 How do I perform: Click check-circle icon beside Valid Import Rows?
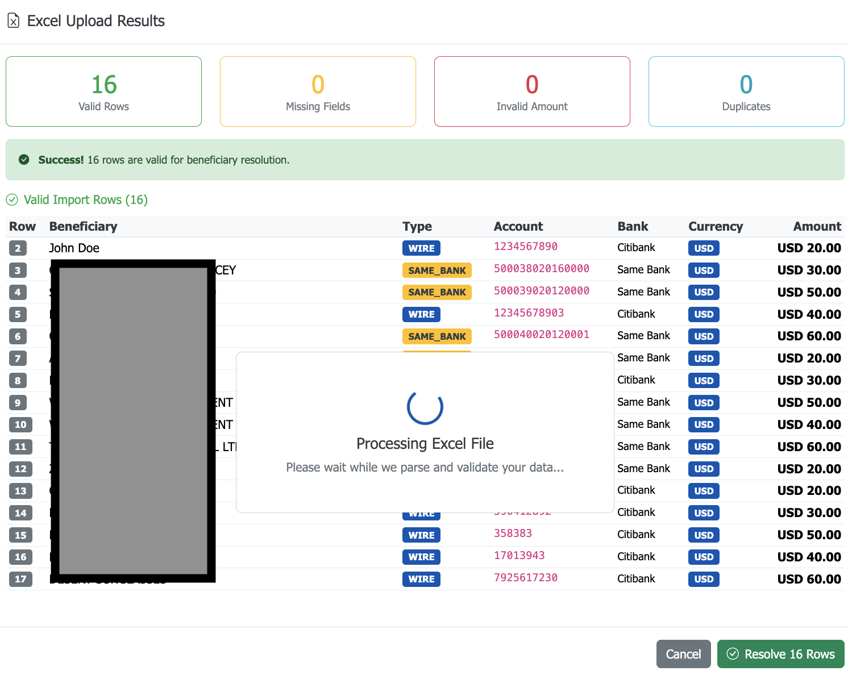click(12, 200)
